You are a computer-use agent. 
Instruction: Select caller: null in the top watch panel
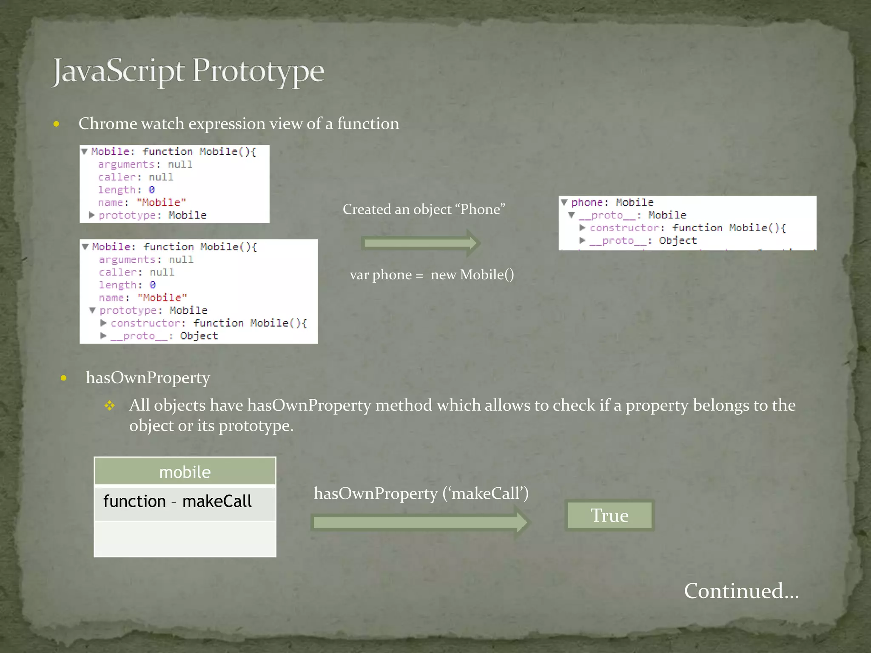point(136,177)
